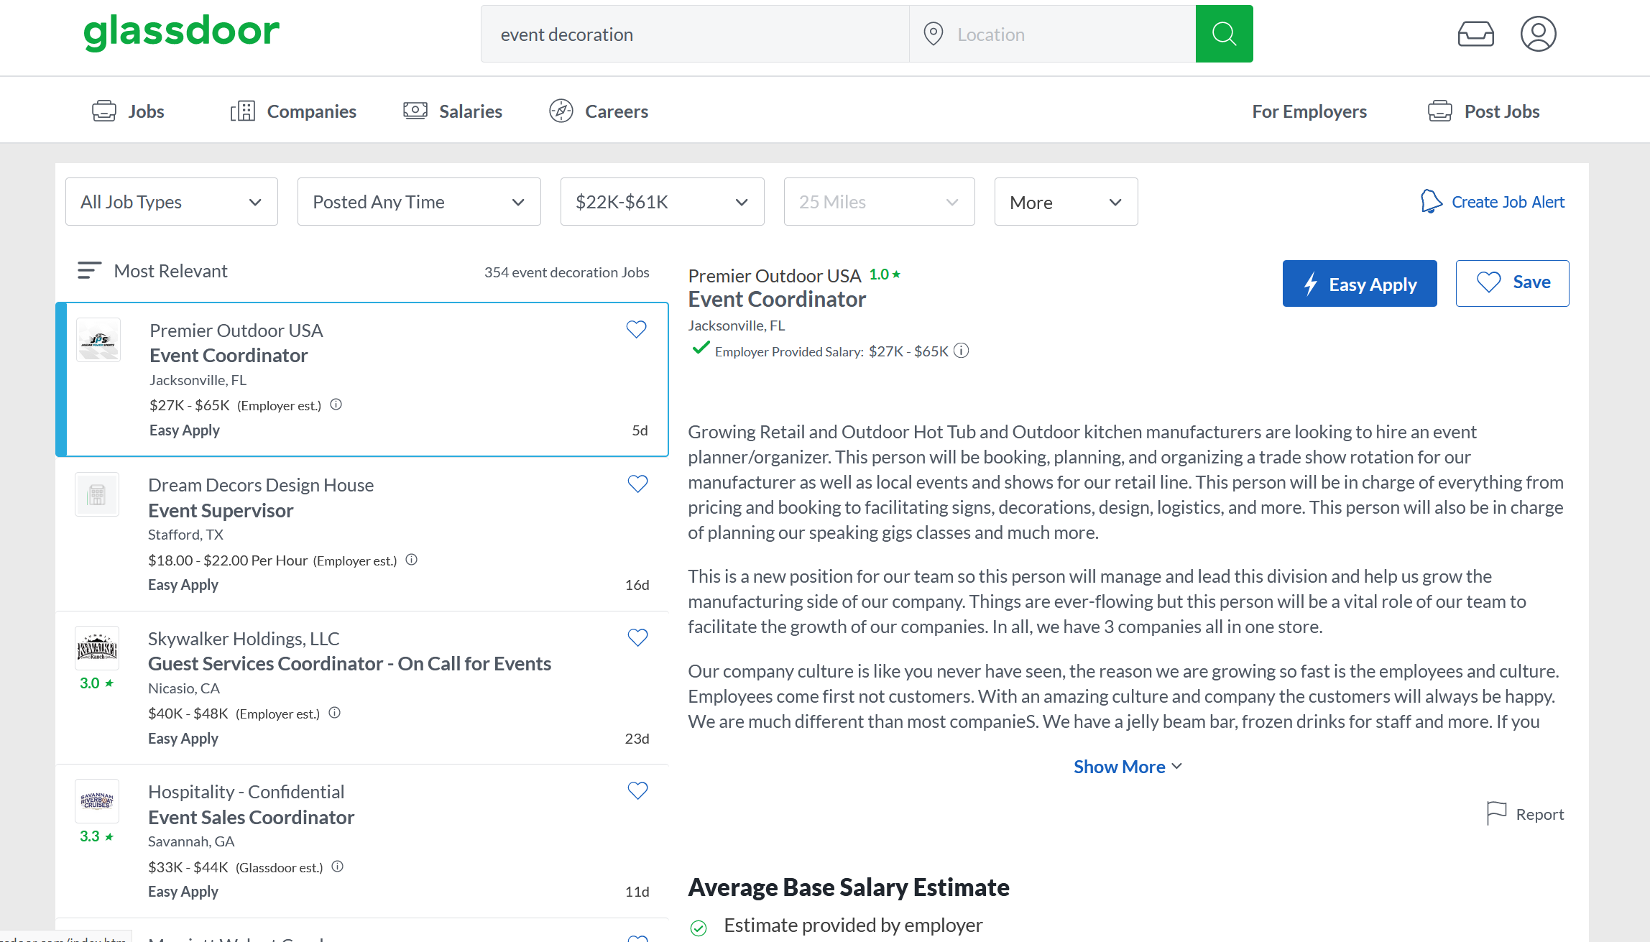The height and width of the screenshot is (942, 1650).
Task: Save Dream Decors Event Supervisor job with heart
Action: [637, 484]
